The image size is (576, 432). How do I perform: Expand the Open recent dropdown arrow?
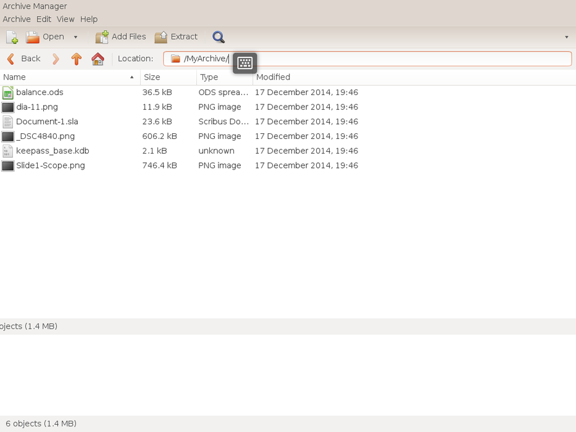76,37
